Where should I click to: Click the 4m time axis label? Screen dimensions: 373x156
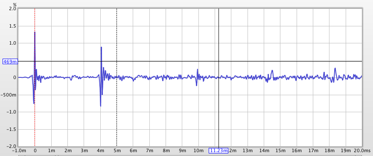tap(100, 151)
